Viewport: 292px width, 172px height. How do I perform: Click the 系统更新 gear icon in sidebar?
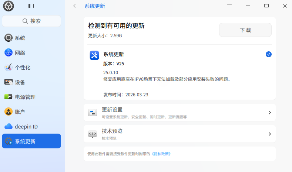(x=9, y=141)
